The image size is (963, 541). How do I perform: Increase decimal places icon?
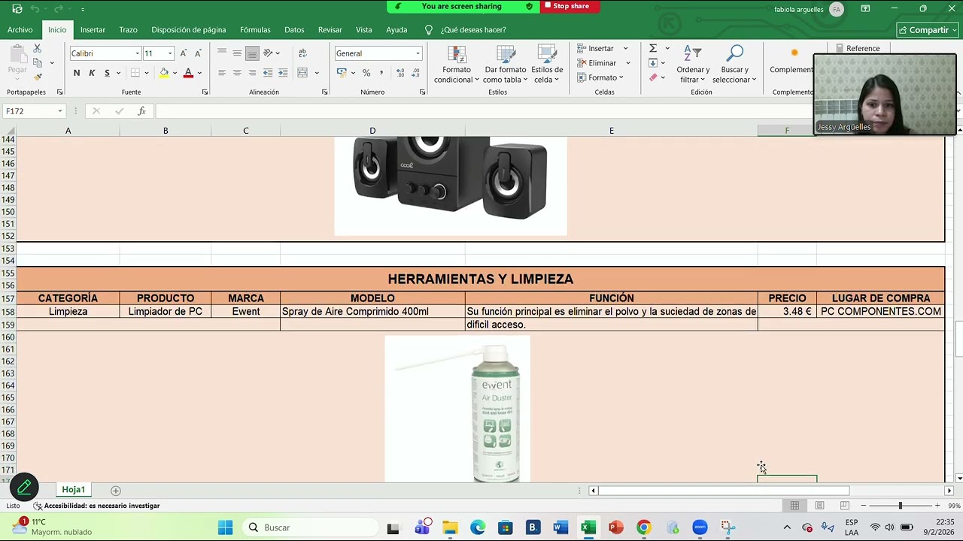(400, 73)
